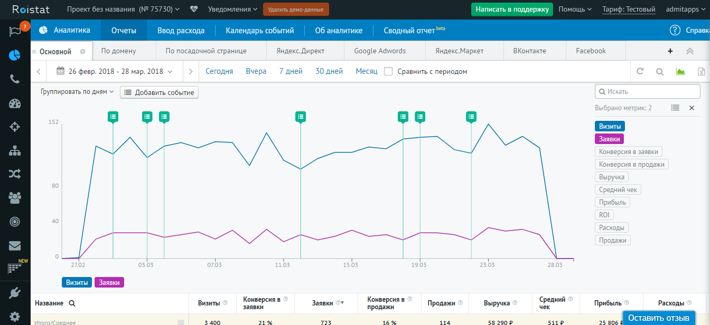
Task: Open the 'Уведомления' dropdown
Action: pyautogui.click(x=232, y=9)
